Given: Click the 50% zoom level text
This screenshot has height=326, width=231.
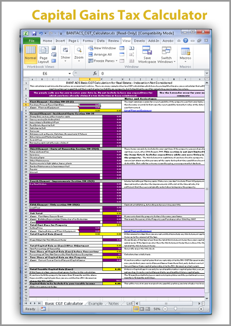Looking at the screenshot, I should 157,309.
